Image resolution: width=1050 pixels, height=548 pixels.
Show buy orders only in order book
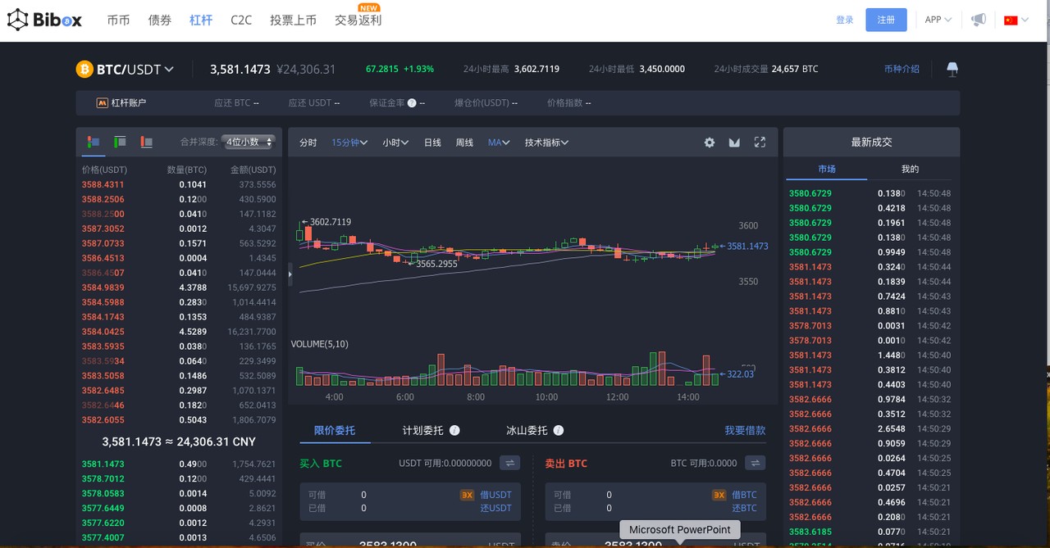coord(120,143)
